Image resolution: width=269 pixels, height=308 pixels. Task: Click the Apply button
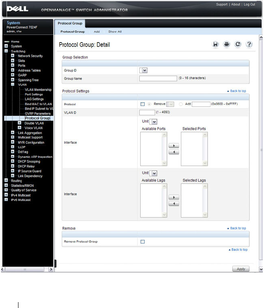coord(241,269)
